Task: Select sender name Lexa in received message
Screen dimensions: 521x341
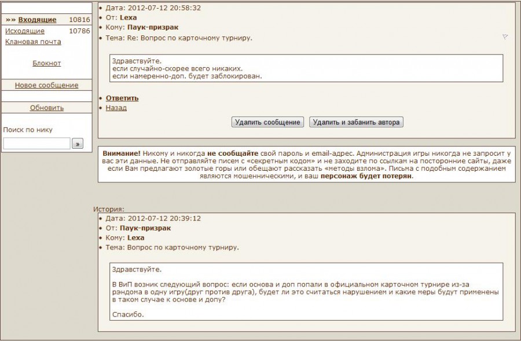Action: 129,17
